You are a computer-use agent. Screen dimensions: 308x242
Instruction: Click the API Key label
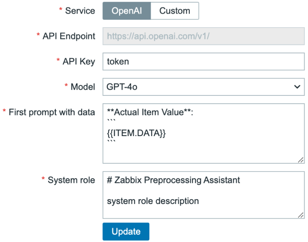tap(79, 62)
